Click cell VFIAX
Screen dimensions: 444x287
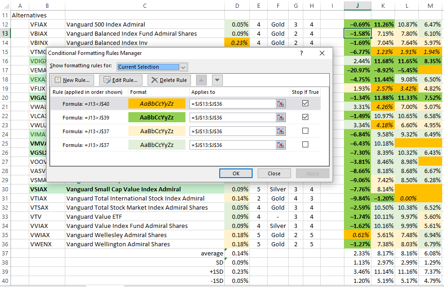[47, 24]
